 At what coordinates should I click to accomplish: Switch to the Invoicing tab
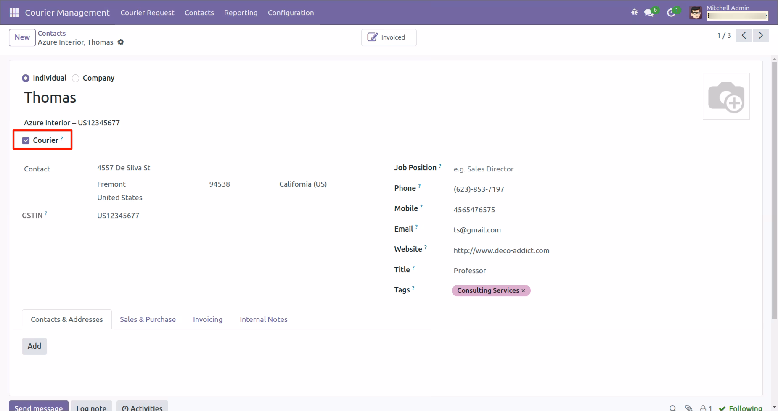point(208,319)
